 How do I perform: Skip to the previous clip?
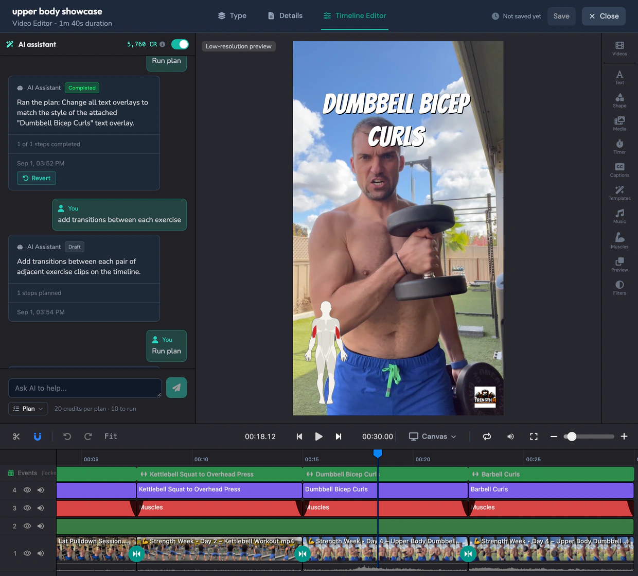coord(299,437)
